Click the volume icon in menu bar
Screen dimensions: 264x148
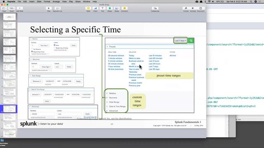pos(213,2)
